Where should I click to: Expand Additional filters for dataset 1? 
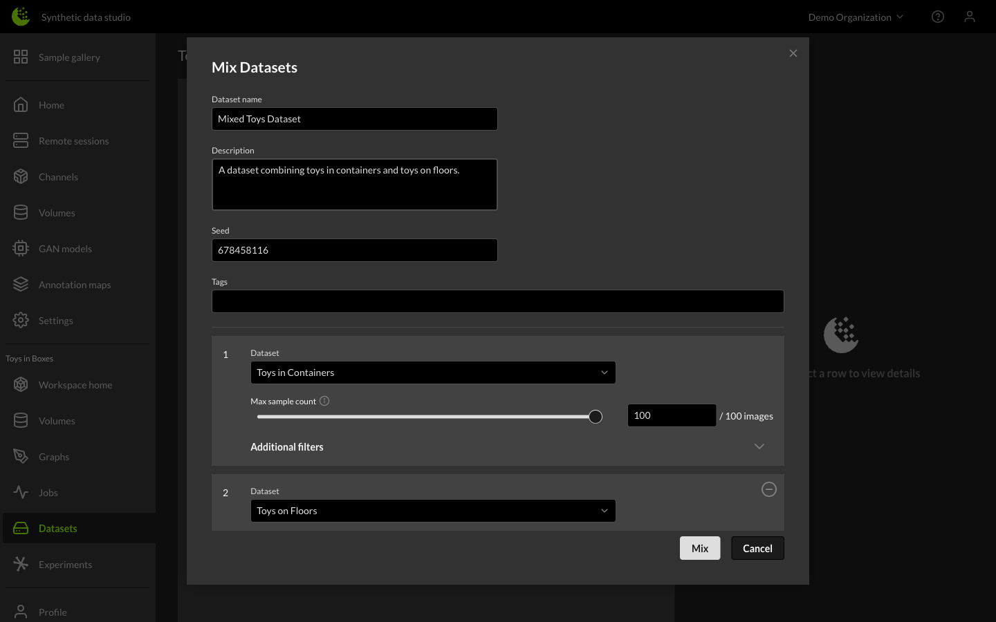pos(759,446)
